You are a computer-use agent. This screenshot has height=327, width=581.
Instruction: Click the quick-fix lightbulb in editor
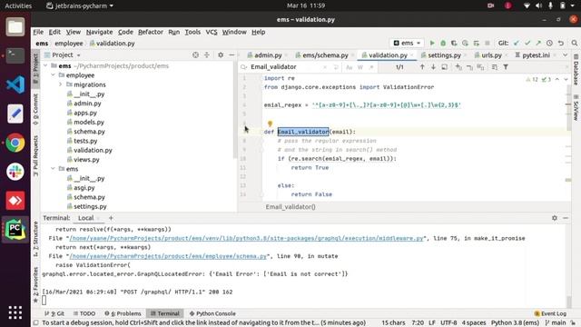click(x=270, y=124)
